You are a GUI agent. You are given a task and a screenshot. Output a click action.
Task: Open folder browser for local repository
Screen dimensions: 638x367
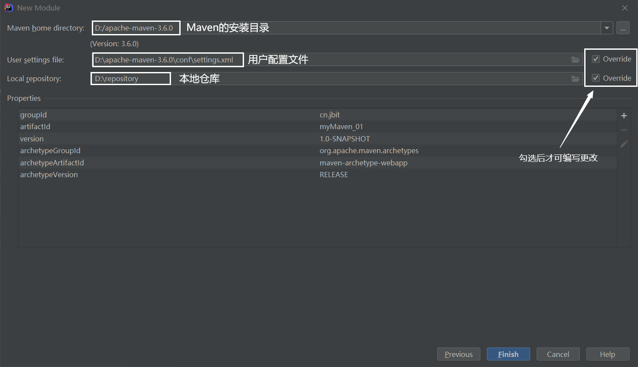575,79
